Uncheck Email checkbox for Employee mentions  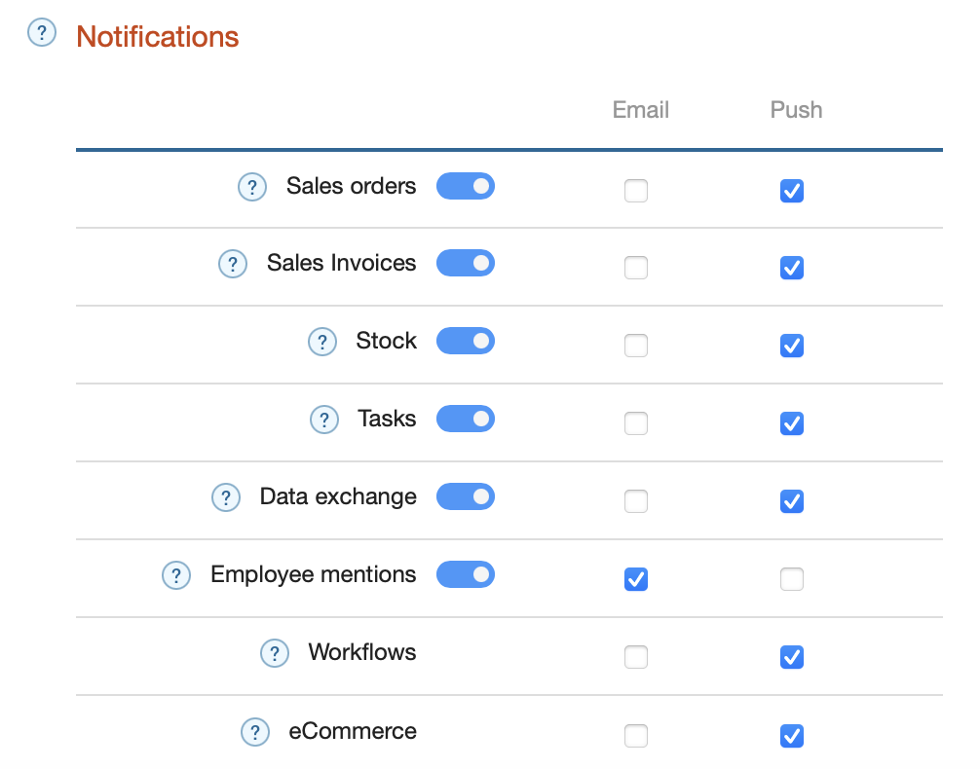636,579
